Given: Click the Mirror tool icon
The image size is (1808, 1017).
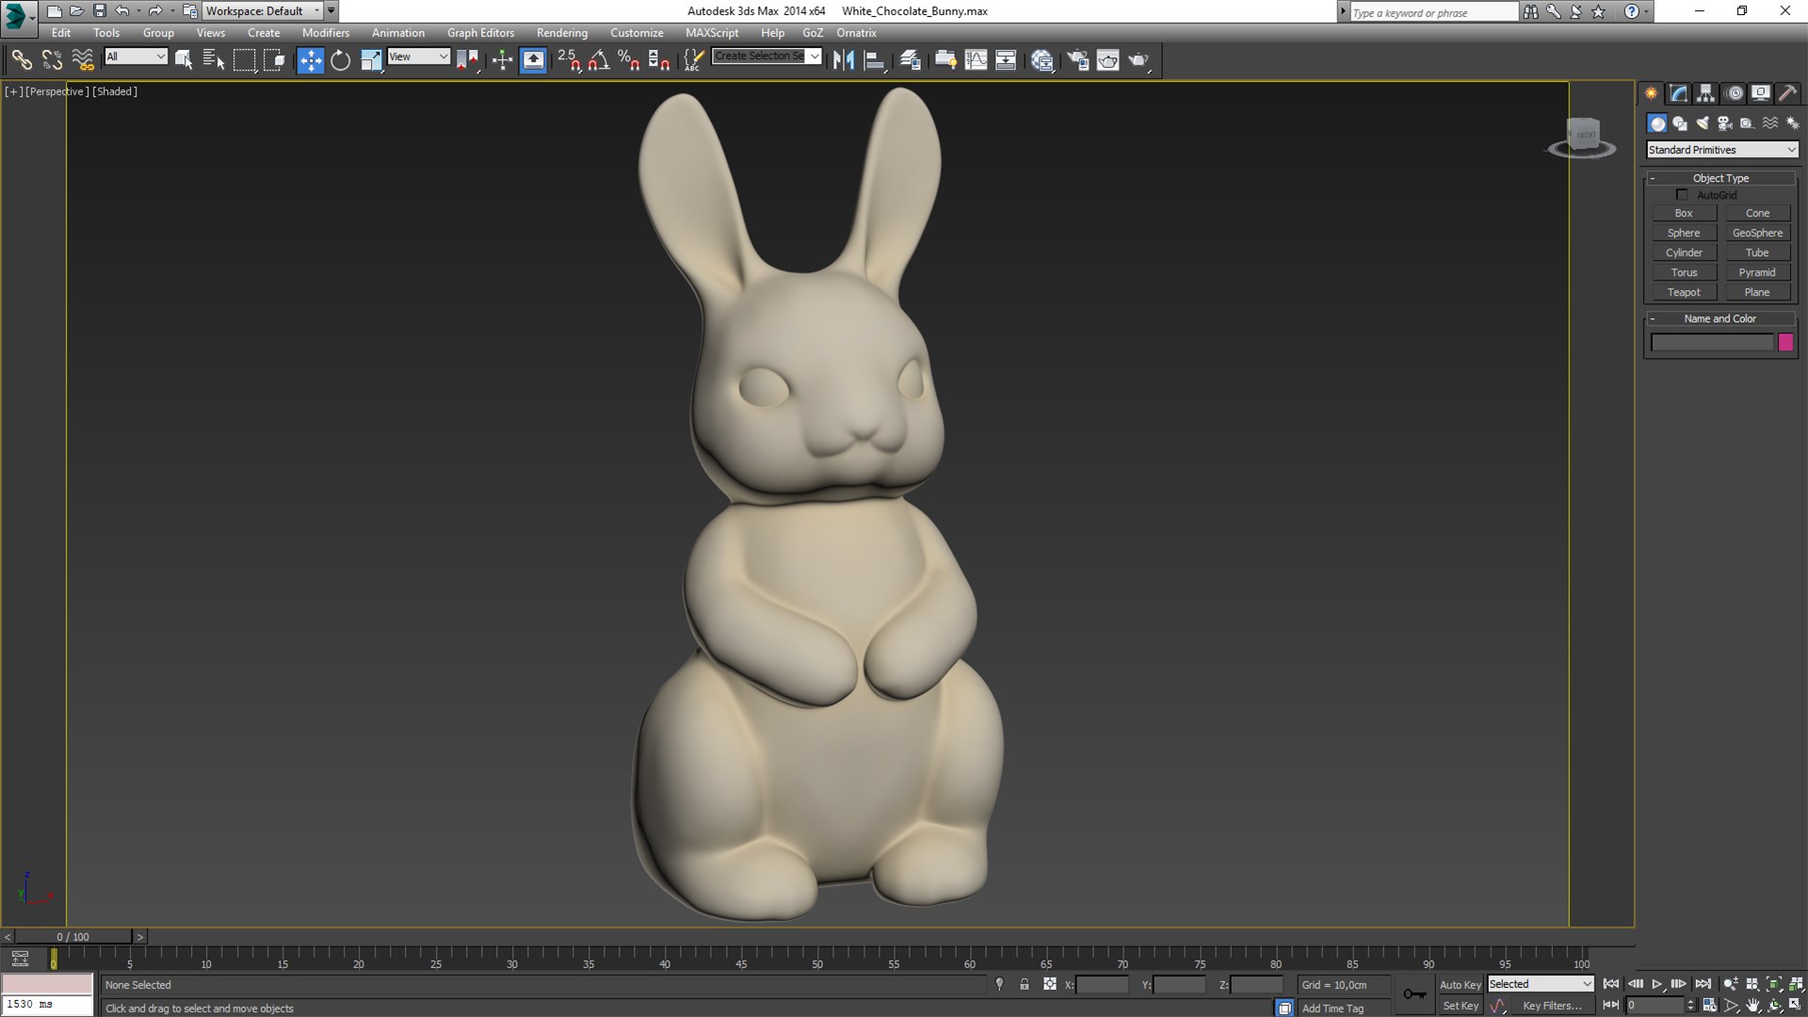Looking at the screenshot, I should pos(844,60).
